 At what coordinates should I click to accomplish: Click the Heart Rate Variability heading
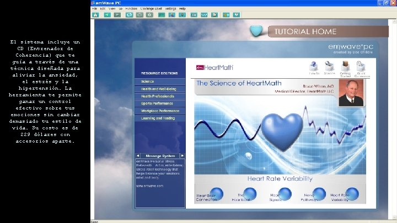point(280,178)
